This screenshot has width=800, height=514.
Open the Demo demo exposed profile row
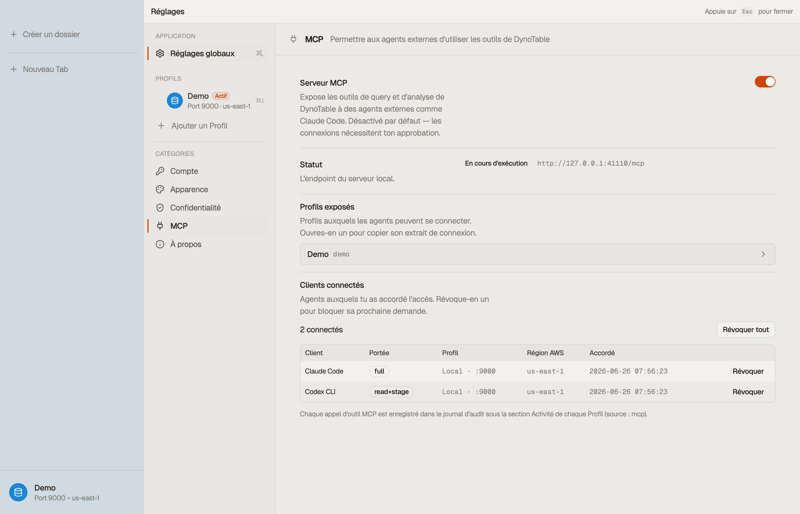coord(537,254)
